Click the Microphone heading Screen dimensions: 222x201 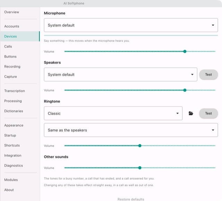54,13
